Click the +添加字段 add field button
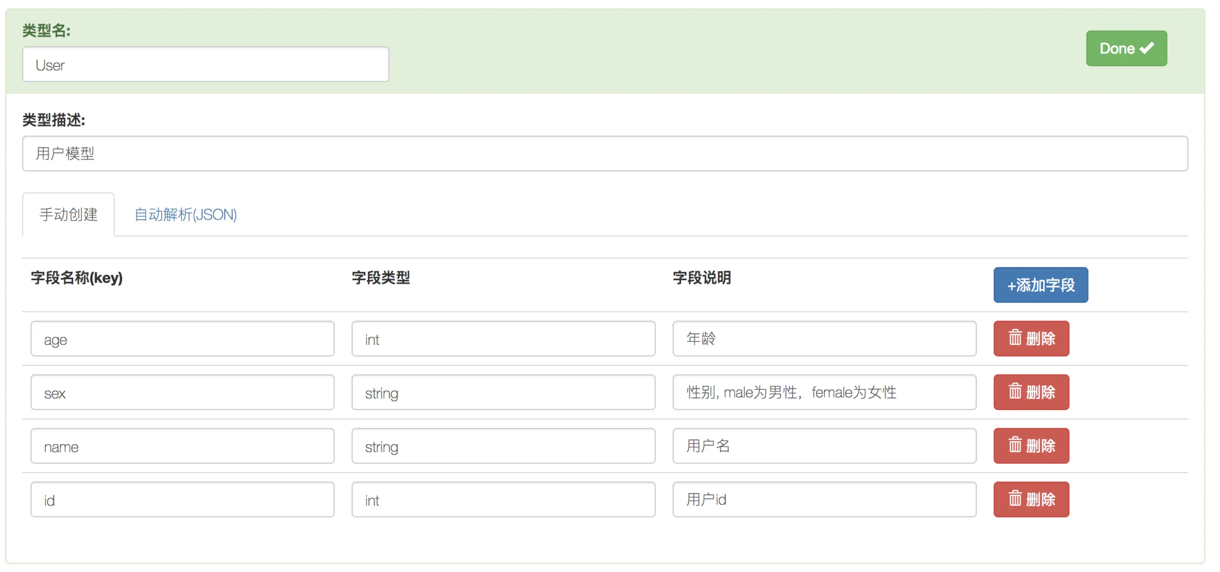Viewport: 1220px width, 572px height. pyautogui.click(x=1040, y=285)
